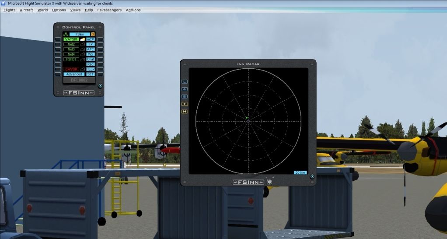Click the BFL0002 callsign field
The image size is (447, 239).
point(79,80)
